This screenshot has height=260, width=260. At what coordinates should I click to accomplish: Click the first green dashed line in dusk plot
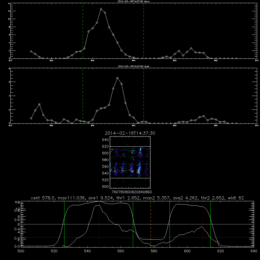click(x=83, y=96)
